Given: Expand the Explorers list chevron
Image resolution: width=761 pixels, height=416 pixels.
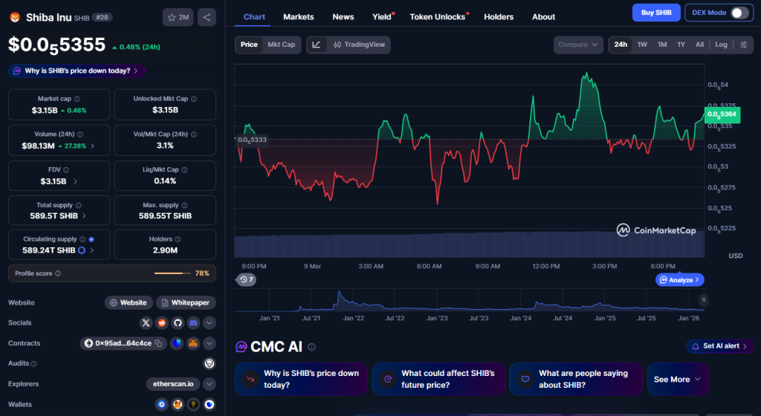Looking at the screenshot, I should (210, 384).
